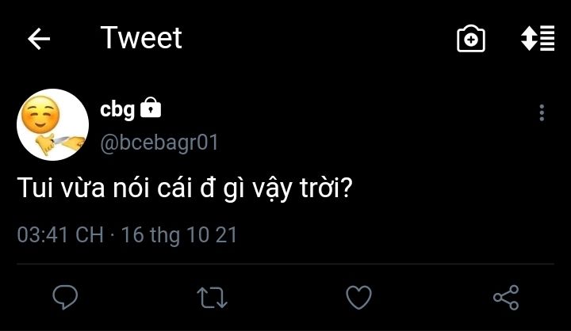Open the cbg profile picture
Screen dimensions: 571x331
(52, 124)
